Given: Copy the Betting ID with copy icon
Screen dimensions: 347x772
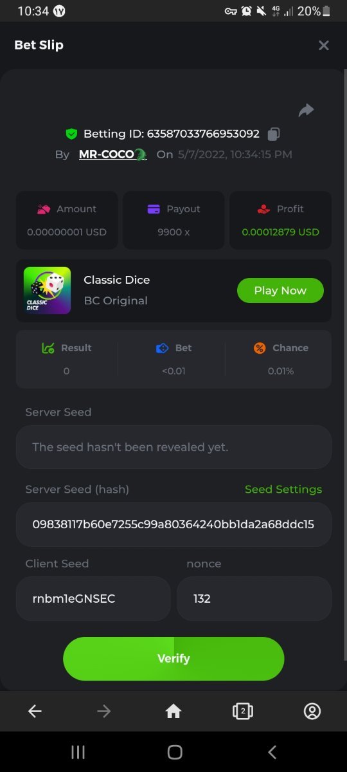Looking at the screenshot, I should pos(274,134).
